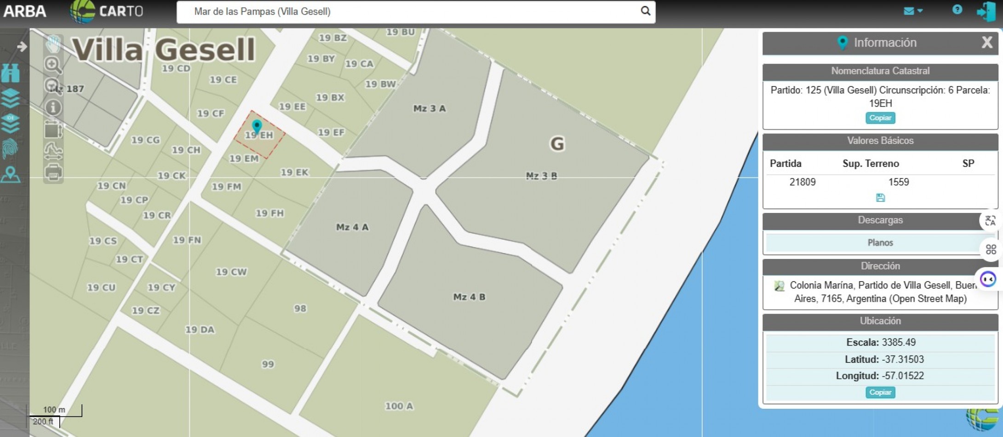This screenshot has height=437, width=1003.
Task: Click the CARTO logo
Action: click(x=107, y=11)
